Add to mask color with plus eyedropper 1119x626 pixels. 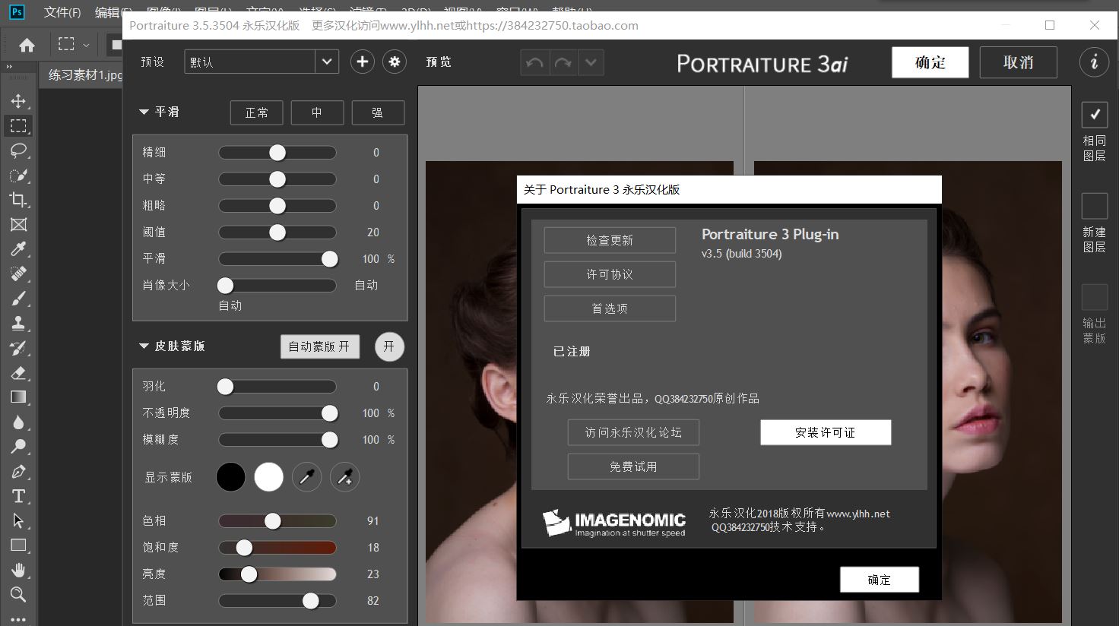point(345,477)
